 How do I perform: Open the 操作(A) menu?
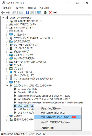tap(20, 8)
